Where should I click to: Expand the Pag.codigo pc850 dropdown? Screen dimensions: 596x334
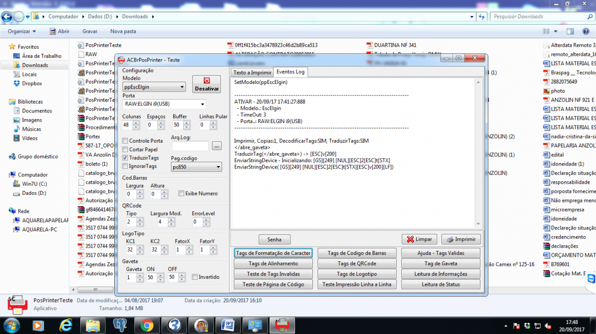[197, 167]
